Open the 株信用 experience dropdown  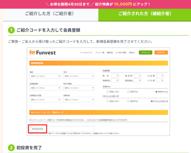click(x=138, y=76)
